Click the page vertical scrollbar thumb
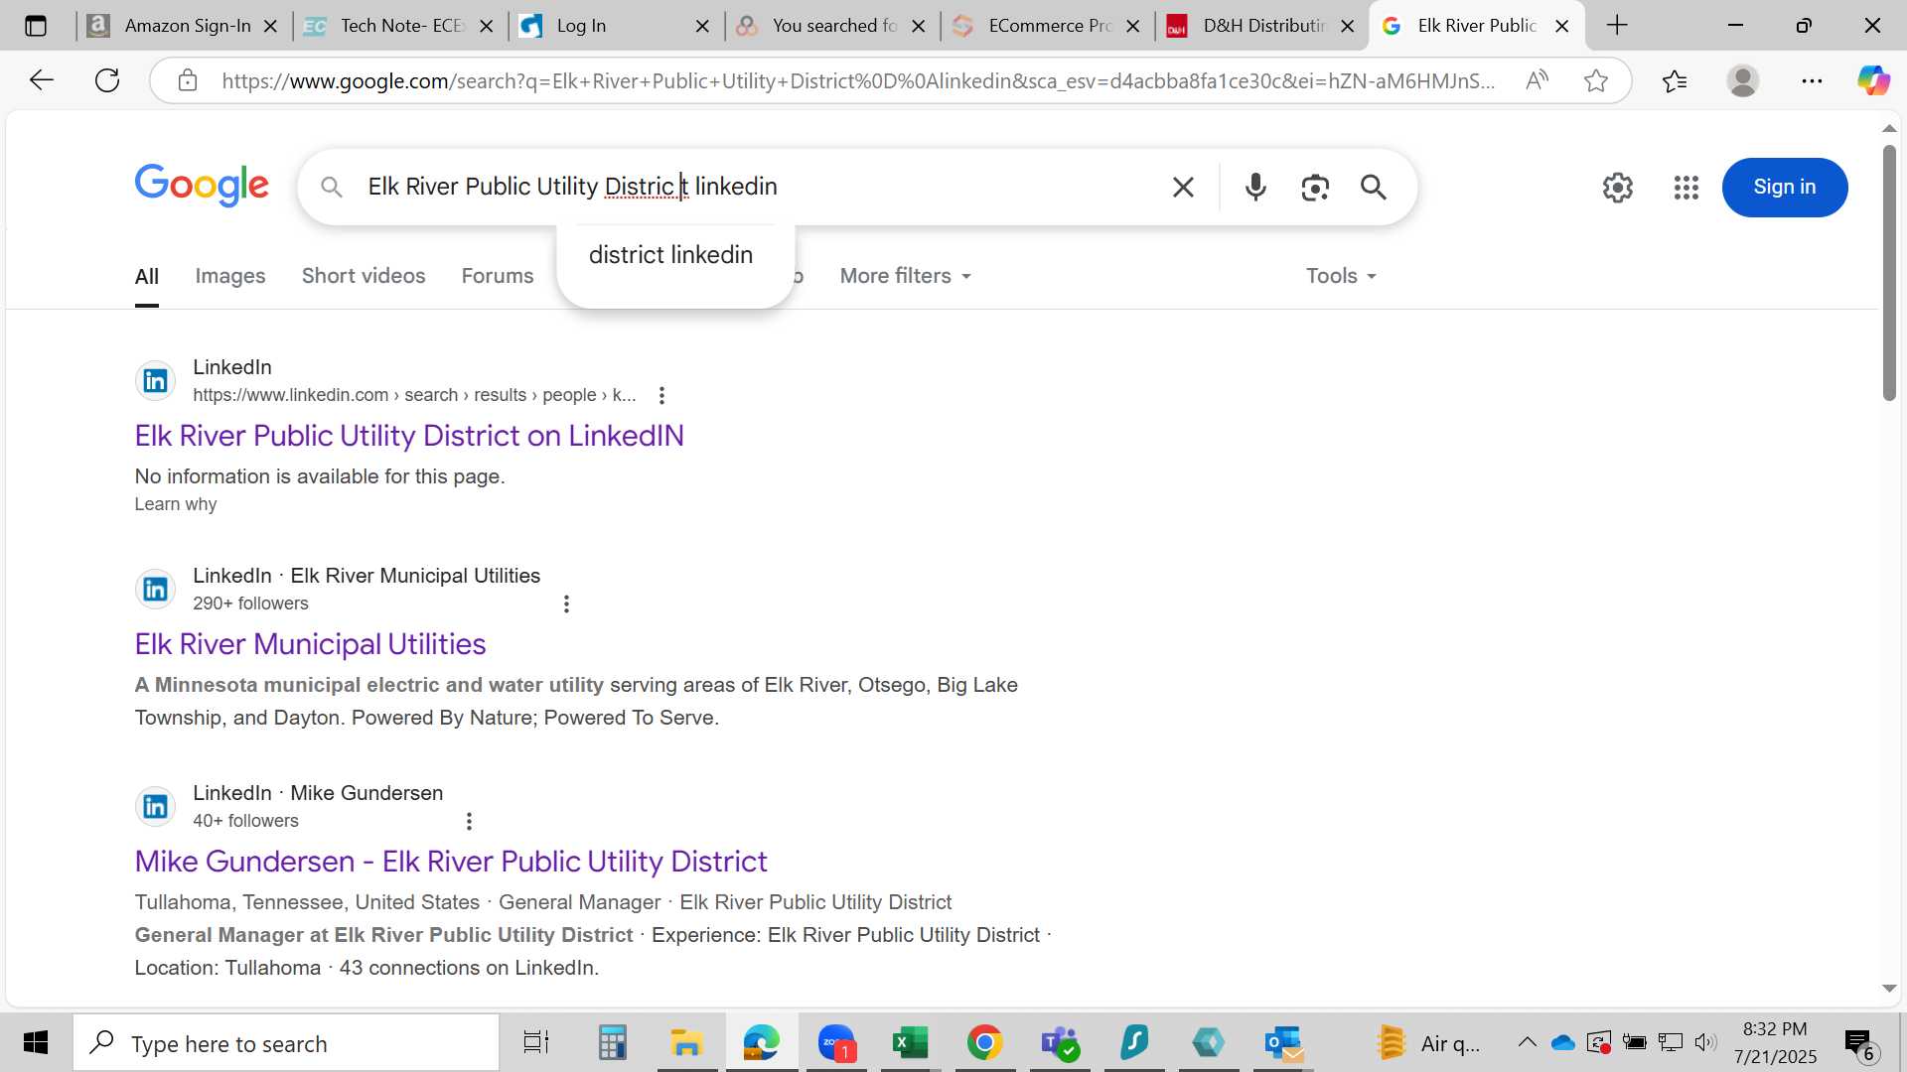 pos(1889,273)
